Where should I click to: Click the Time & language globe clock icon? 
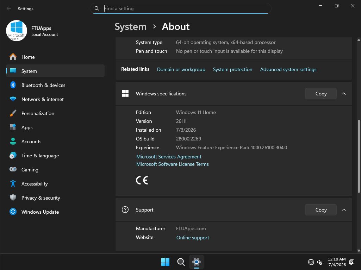pyautogui.click(x=13, y=155)
